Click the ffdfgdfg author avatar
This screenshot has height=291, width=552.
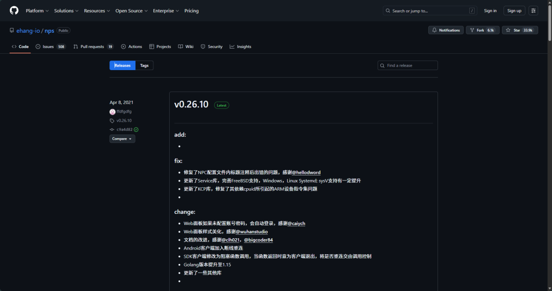click(x=112, y=111)
